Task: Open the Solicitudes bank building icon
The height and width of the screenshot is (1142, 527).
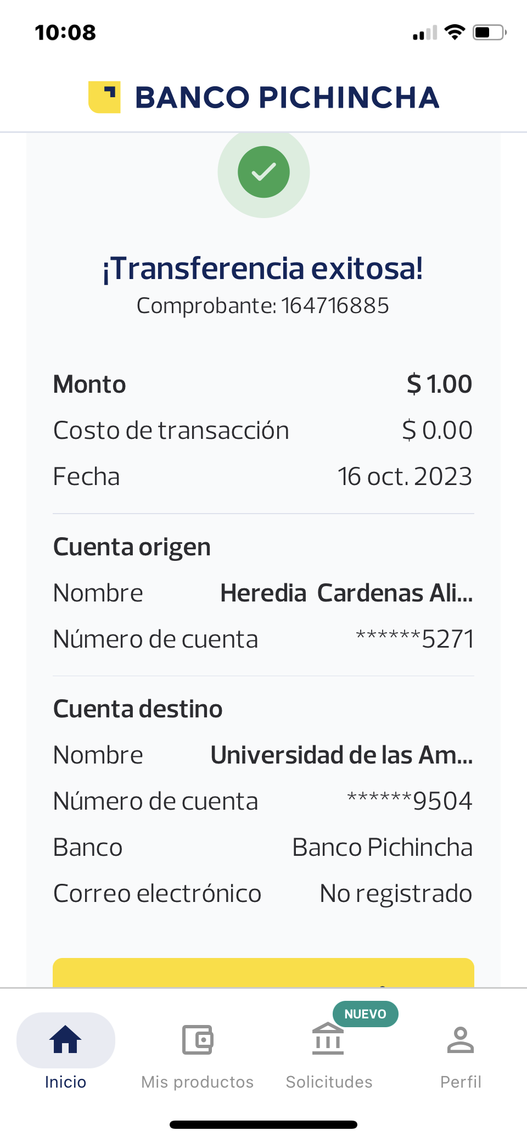Action: point(328,1039)
